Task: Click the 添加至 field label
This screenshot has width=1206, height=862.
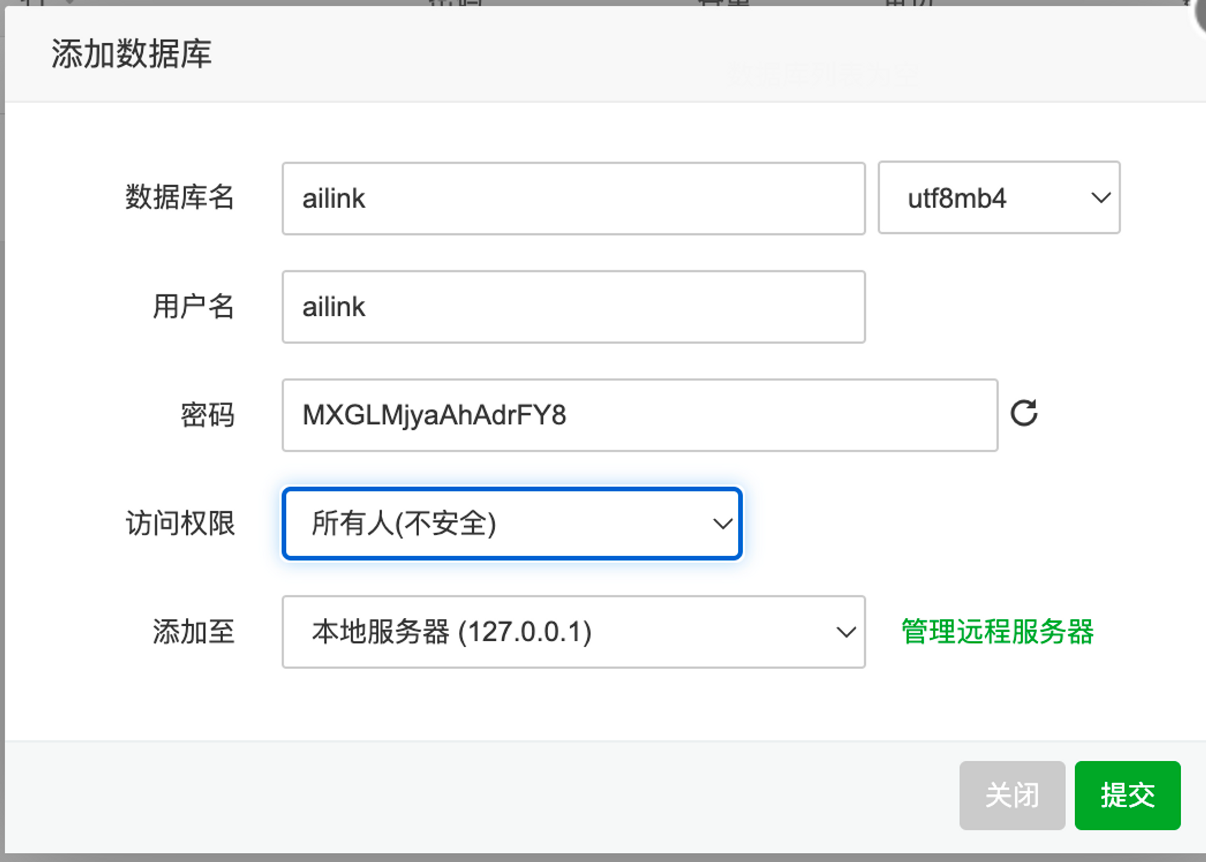Action: 193,632
